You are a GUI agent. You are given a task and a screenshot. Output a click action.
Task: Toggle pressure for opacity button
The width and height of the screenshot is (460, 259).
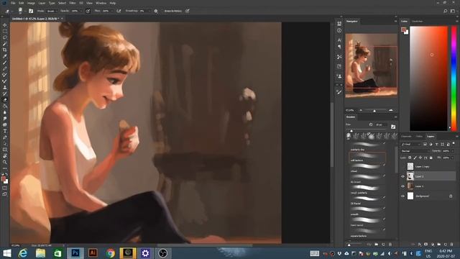[x=88, y=11]
